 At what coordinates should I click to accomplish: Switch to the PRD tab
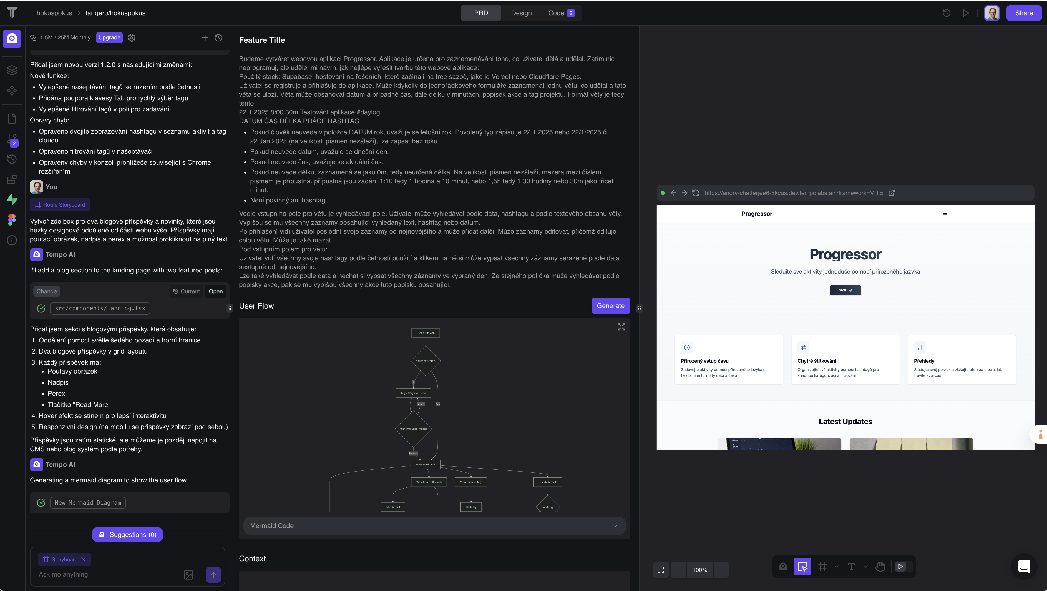(x=481, y=13)
